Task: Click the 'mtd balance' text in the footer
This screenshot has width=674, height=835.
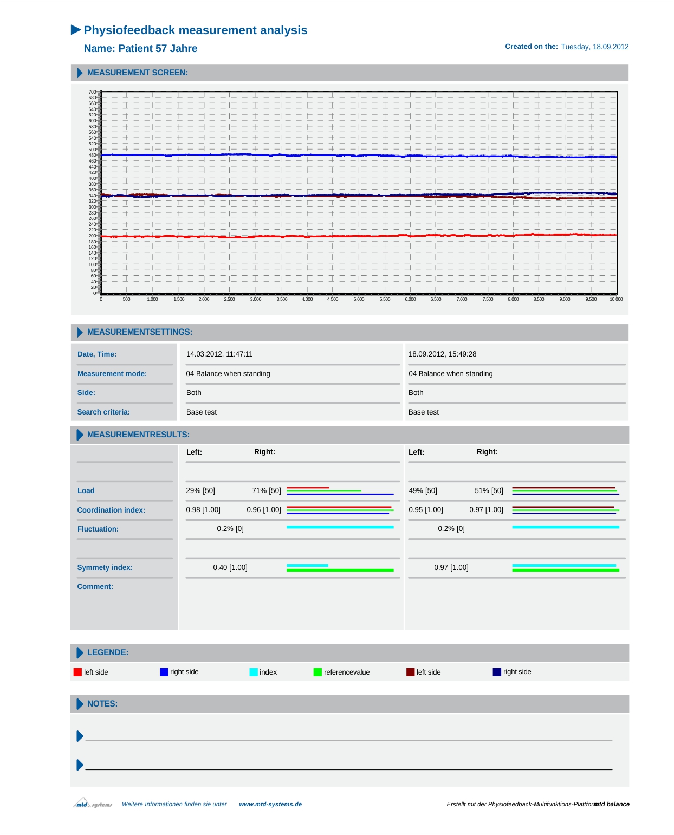Action: point(612,804)
